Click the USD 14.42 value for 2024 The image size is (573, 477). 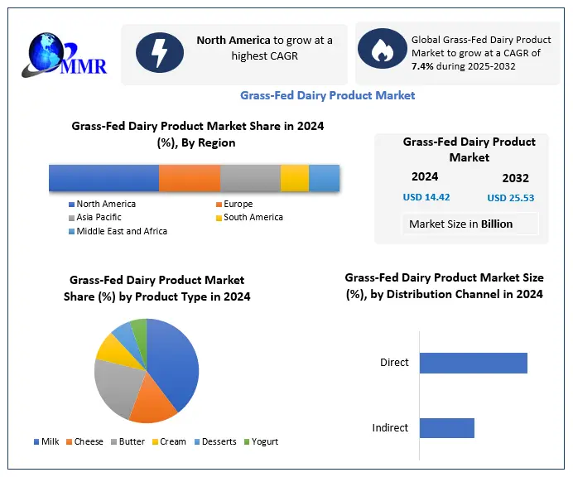coord(426,197)
